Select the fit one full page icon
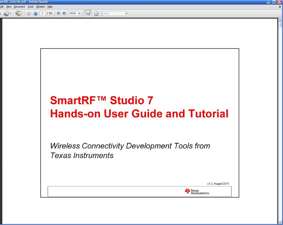This screenshot has width=283, height=225. pos(96,14)
